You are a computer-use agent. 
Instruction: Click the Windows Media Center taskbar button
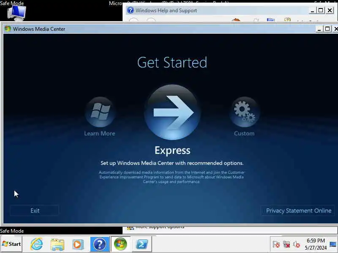[120, 244]
